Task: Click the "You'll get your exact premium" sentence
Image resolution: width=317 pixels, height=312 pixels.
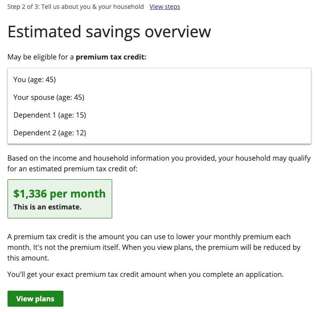Action: coord(145,274)
